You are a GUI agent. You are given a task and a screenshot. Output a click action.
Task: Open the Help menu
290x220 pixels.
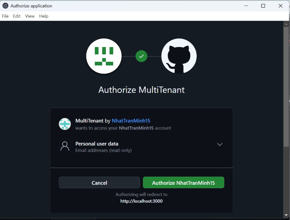tap(44, 16)
